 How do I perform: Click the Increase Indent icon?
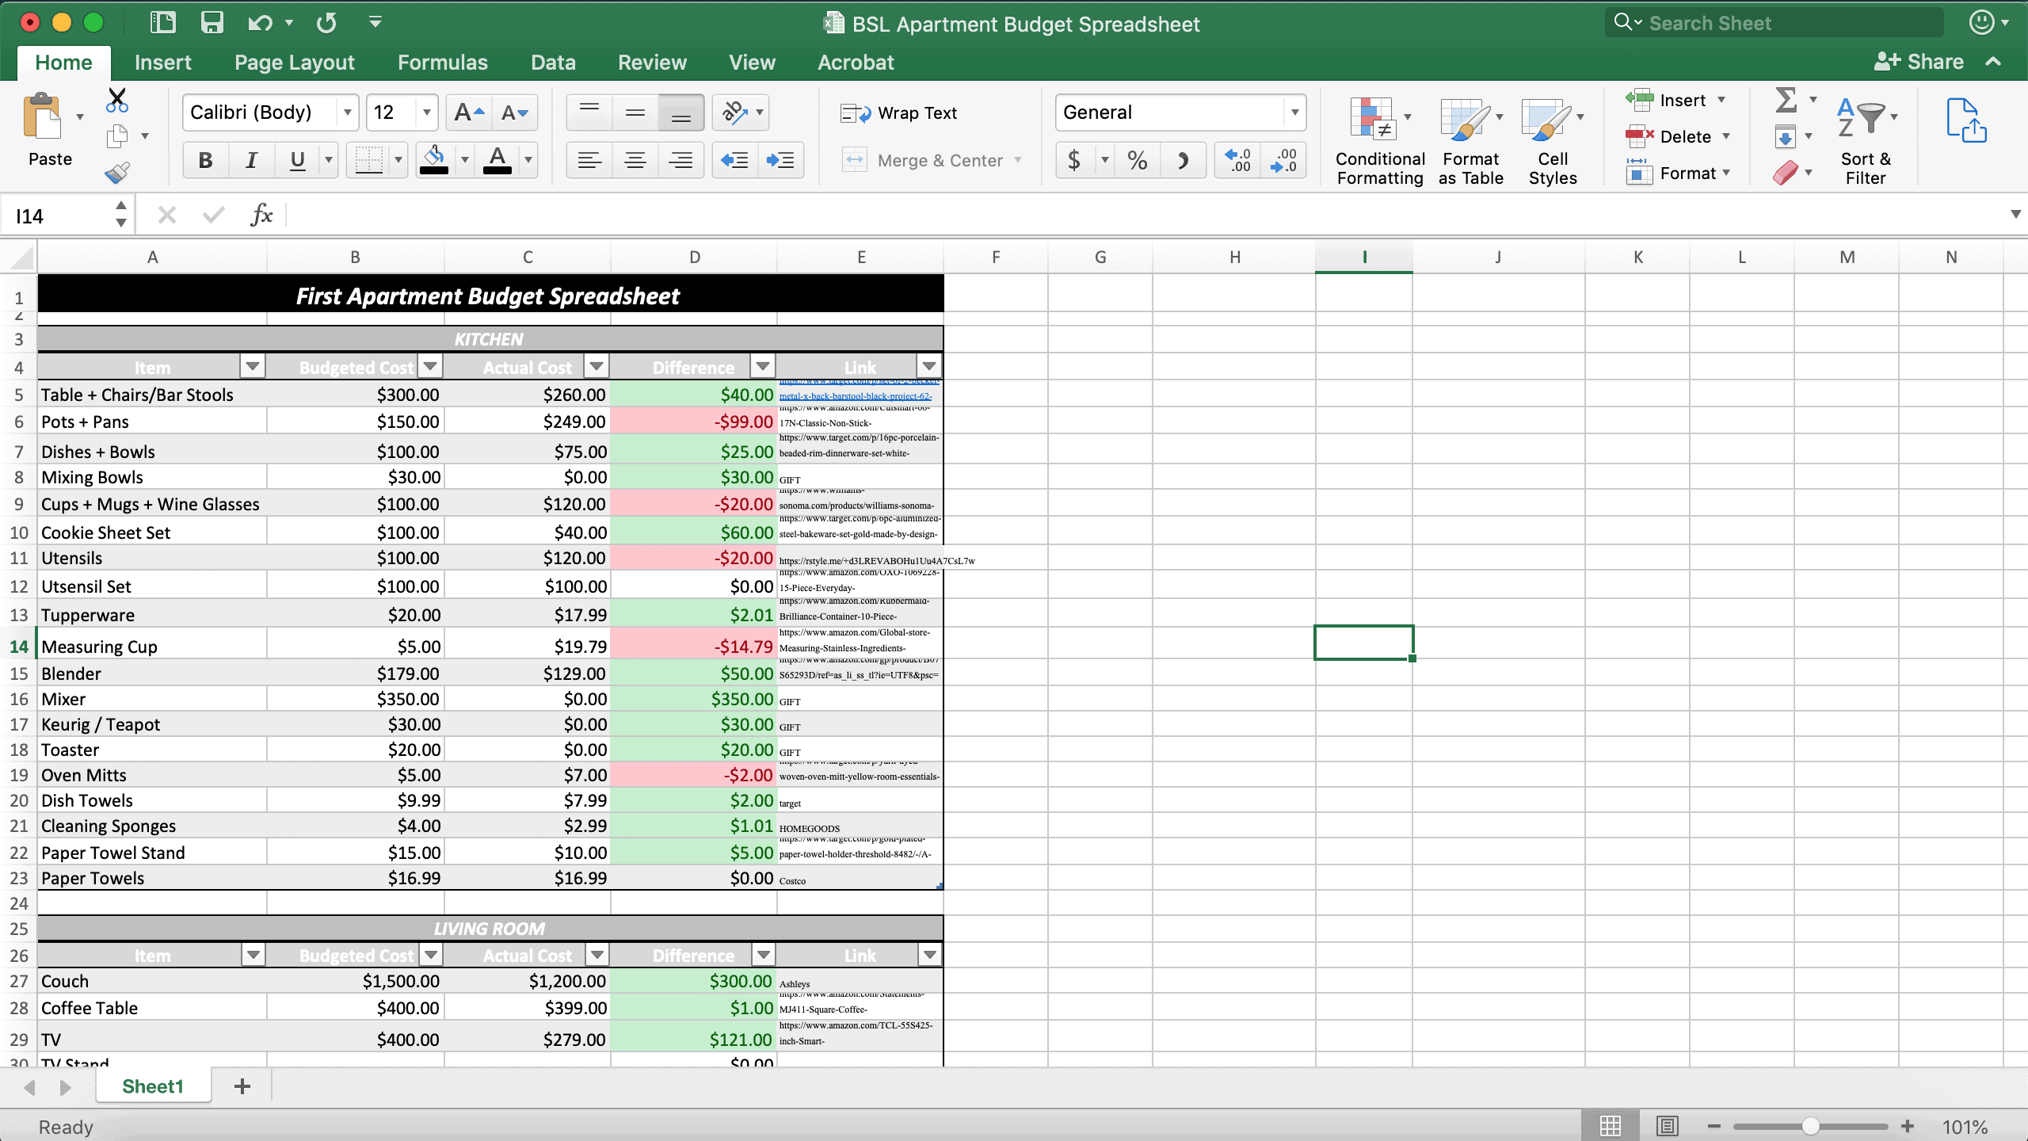tap(780, 161)
